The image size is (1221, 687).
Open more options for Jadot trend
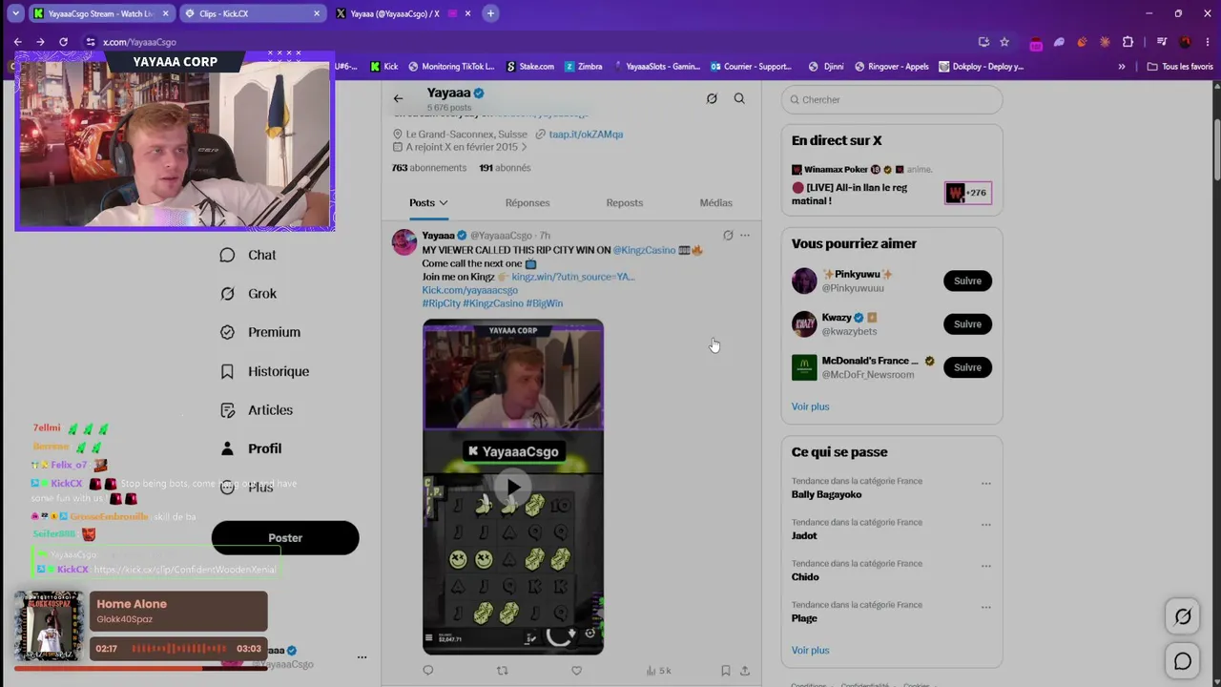(986, 525)
